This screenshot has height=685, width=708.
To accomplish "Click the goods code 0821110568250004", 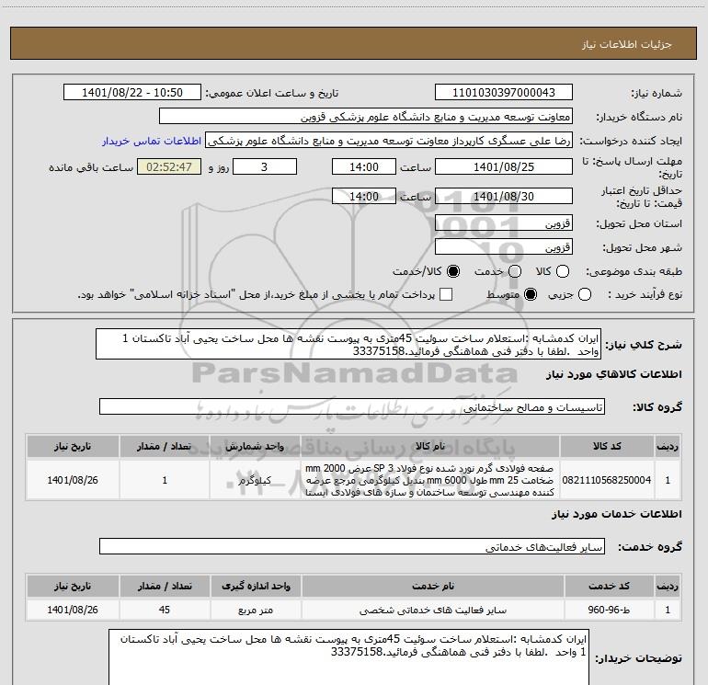I will [x=607, y=480].
